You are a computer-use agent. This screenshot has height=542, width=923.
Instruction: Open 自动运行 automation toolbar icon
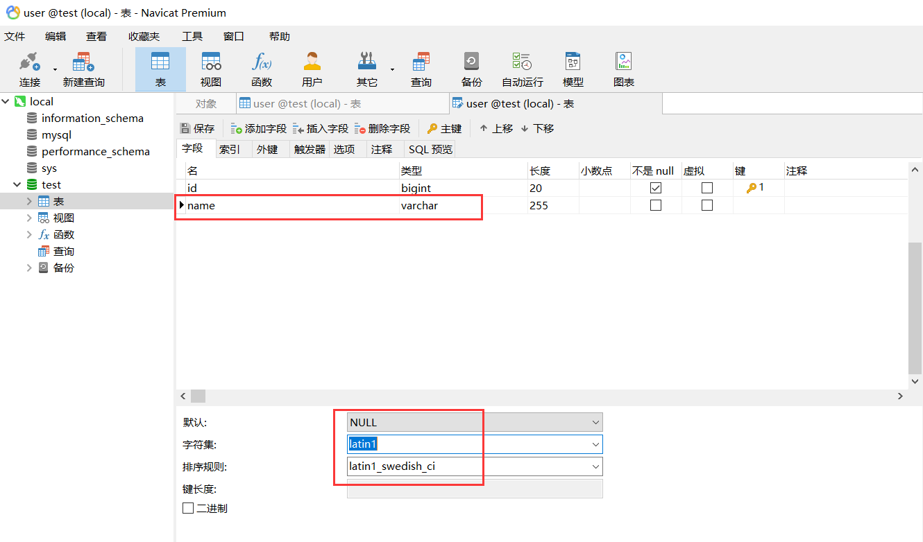pos(522,69)
